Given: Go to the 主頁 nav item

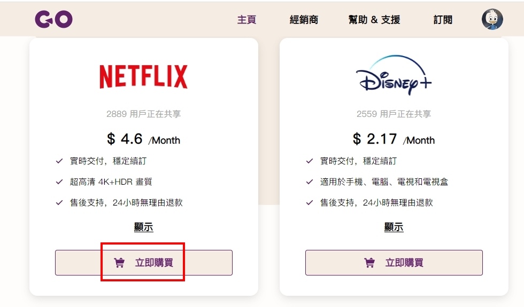Looking at the screenshot, I should click(x=246, y=20).
